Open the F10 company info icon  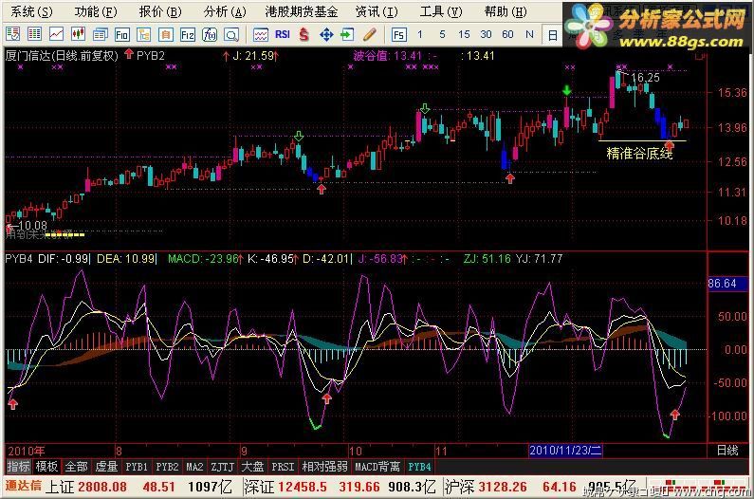click(122, 34)
